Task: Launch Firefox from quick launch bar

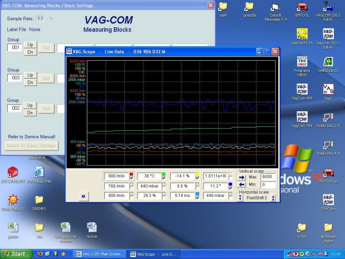Action: tap(40, 254)
